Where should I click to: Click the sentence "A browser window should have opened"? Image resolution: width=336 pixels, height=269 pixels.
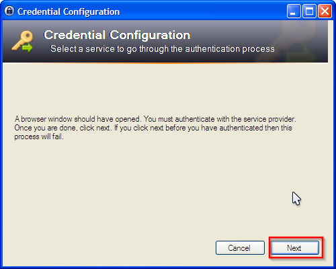[x=78, y=119]
